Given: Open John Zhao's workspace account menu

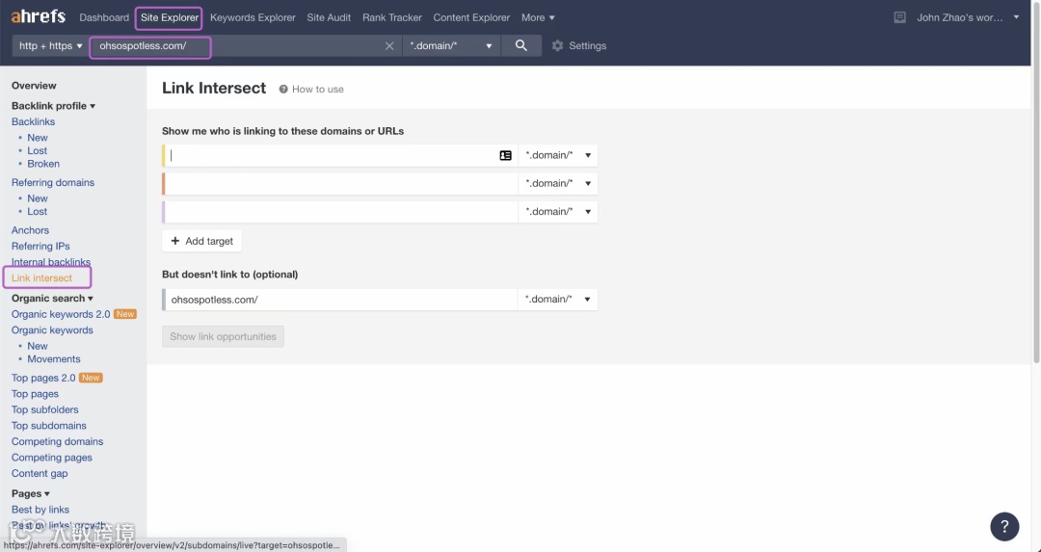Looking at the screenshot, I should 968,18.
